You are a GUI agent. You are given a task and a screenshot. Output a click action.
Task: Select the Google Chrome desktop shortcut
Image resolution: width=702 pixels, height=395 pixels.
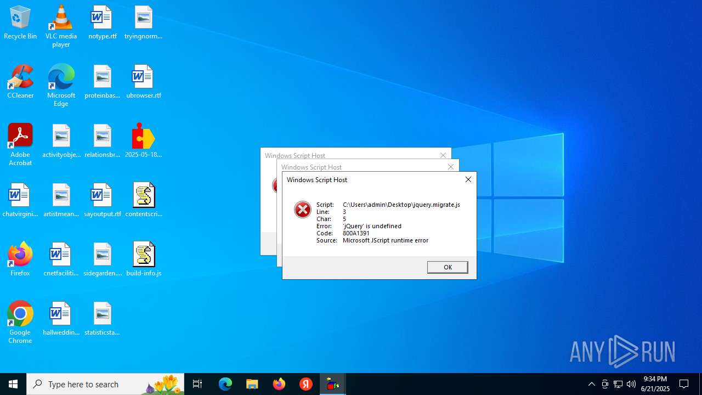20,323
